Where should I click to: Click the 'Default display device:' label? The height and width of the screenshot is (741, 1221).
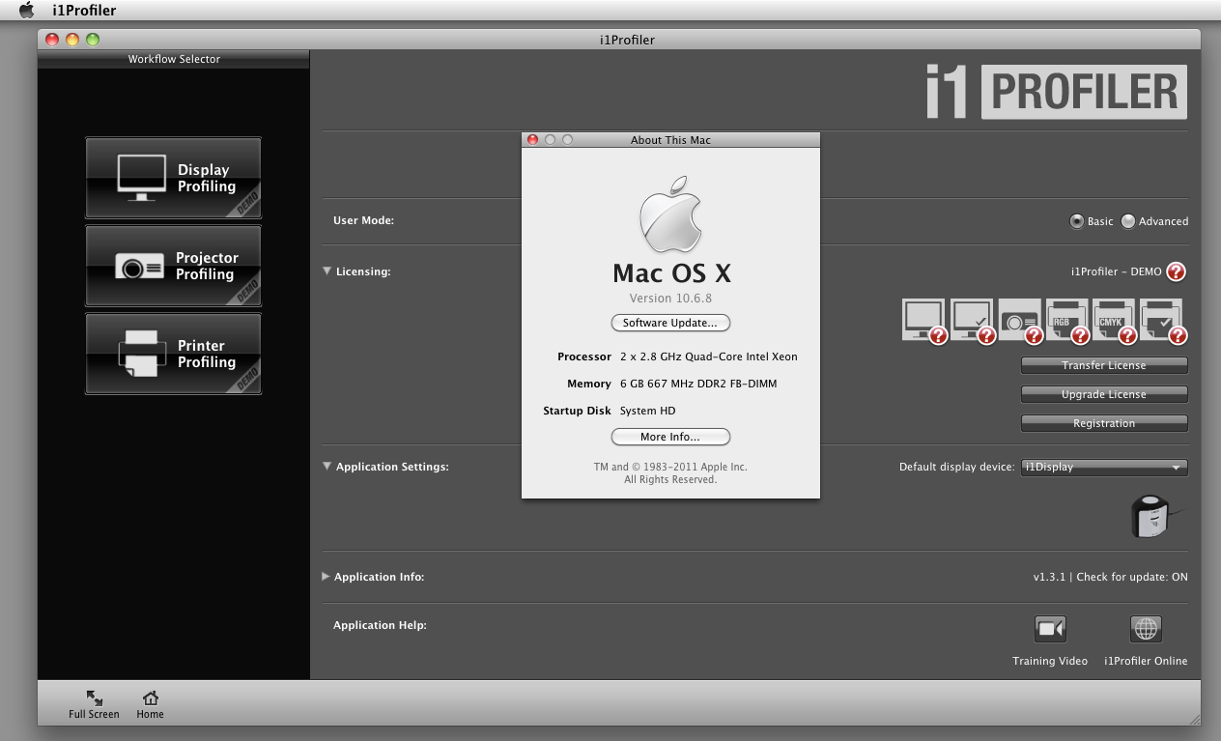pyautogui.click(x=957, y=467)
